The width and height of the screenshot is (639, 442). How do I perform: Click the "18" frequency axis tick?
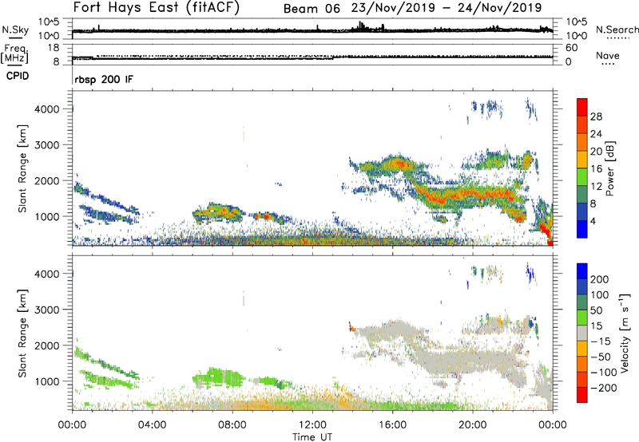coord(54,47)
